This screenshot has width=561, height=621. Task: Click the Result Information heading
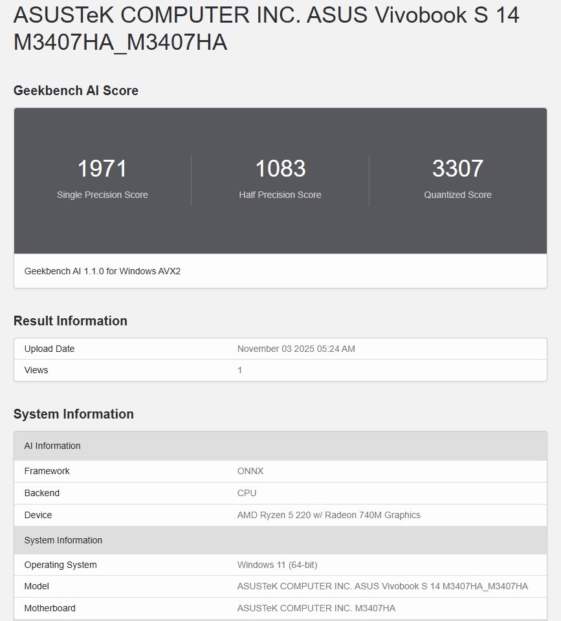tap(71, 321)
